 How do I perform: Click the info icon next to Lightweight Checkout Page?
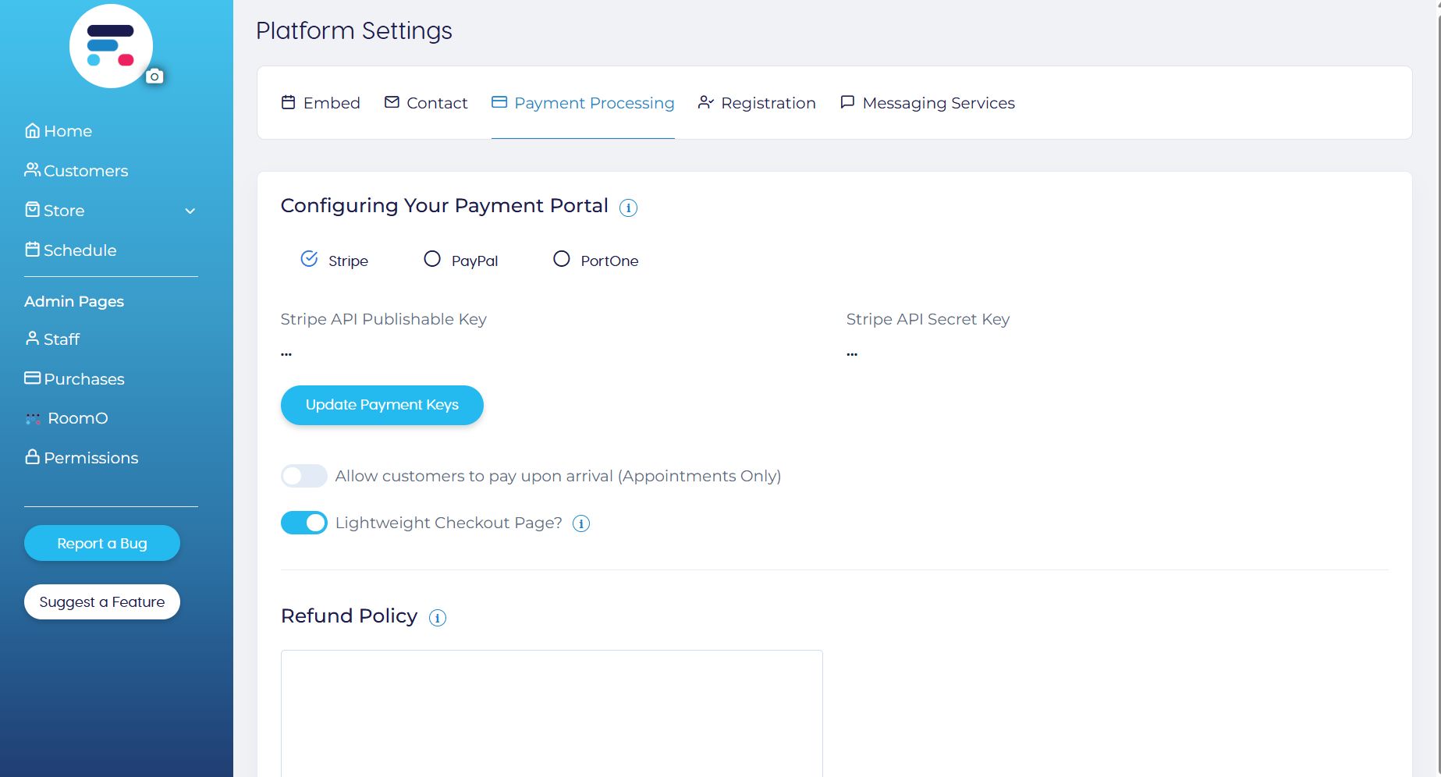point(581,523)
